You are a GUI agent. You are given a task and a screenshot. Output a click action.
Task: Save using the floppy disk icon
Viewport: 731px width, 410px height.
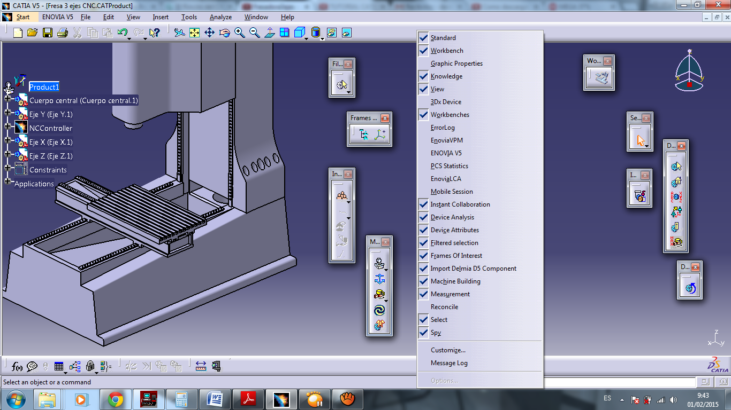pos(48,33)
